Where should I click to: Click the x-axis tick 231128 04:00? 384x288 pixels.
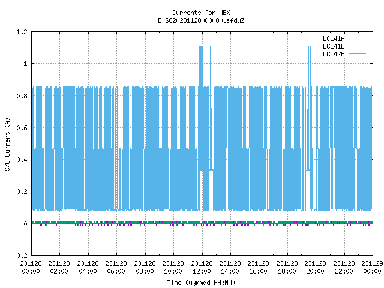pos(88,268)
